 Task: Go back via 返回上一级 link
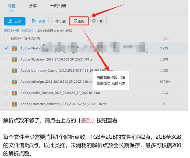click(12, 31)
